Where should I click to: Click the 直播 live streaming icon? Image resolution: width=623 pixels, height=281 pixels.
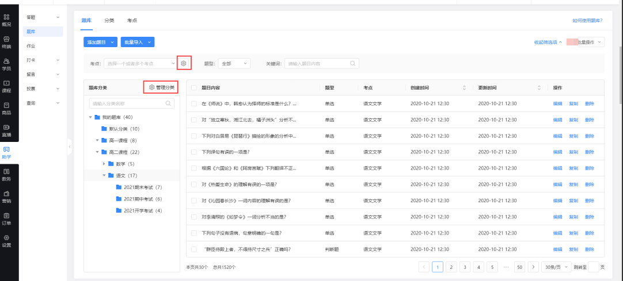(6, 130)
